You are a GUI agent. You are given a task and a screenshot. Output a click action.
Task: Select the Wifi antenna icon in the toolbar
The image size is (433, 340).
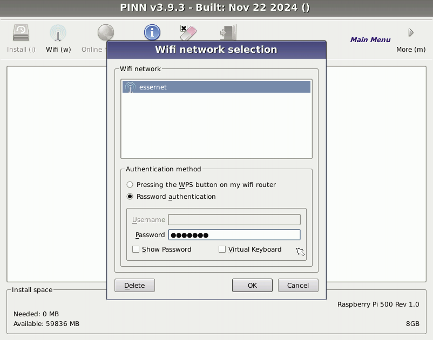pos(58,32)
